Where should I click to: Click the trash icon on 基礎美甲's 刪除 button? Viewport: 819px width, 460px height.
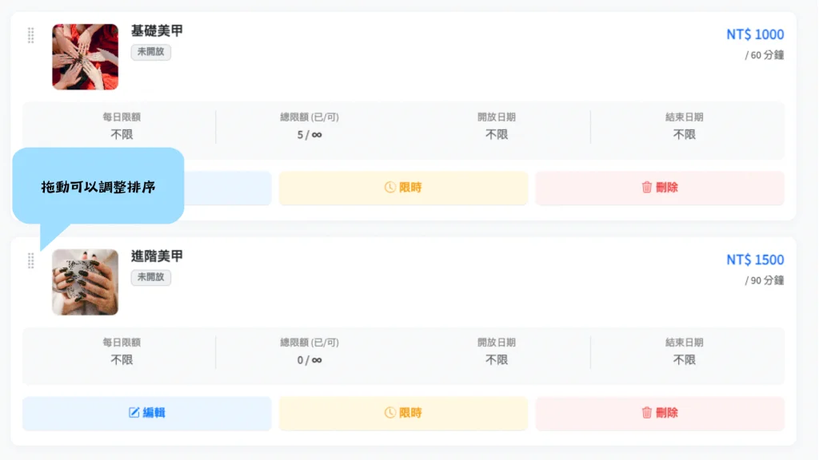[647, 188]
